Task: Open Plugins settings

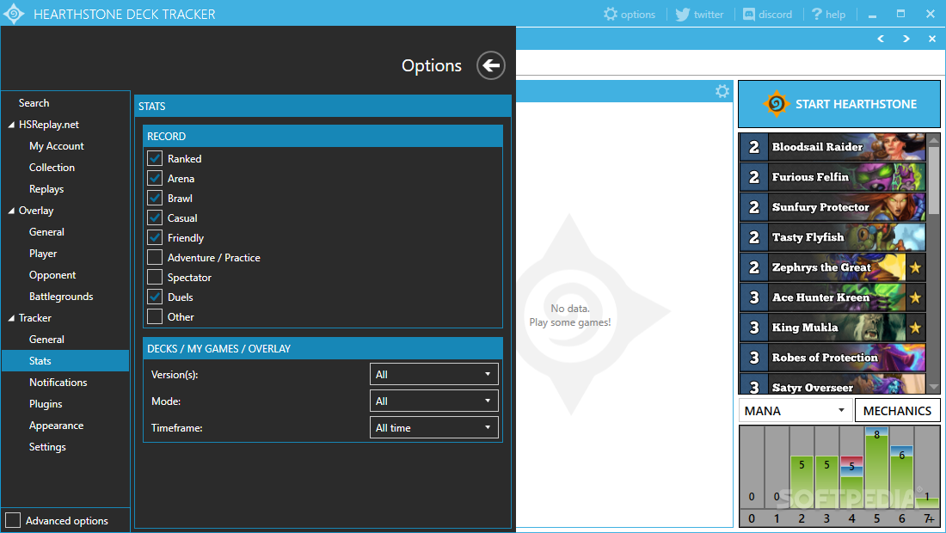Action: (x=46, y=404)
